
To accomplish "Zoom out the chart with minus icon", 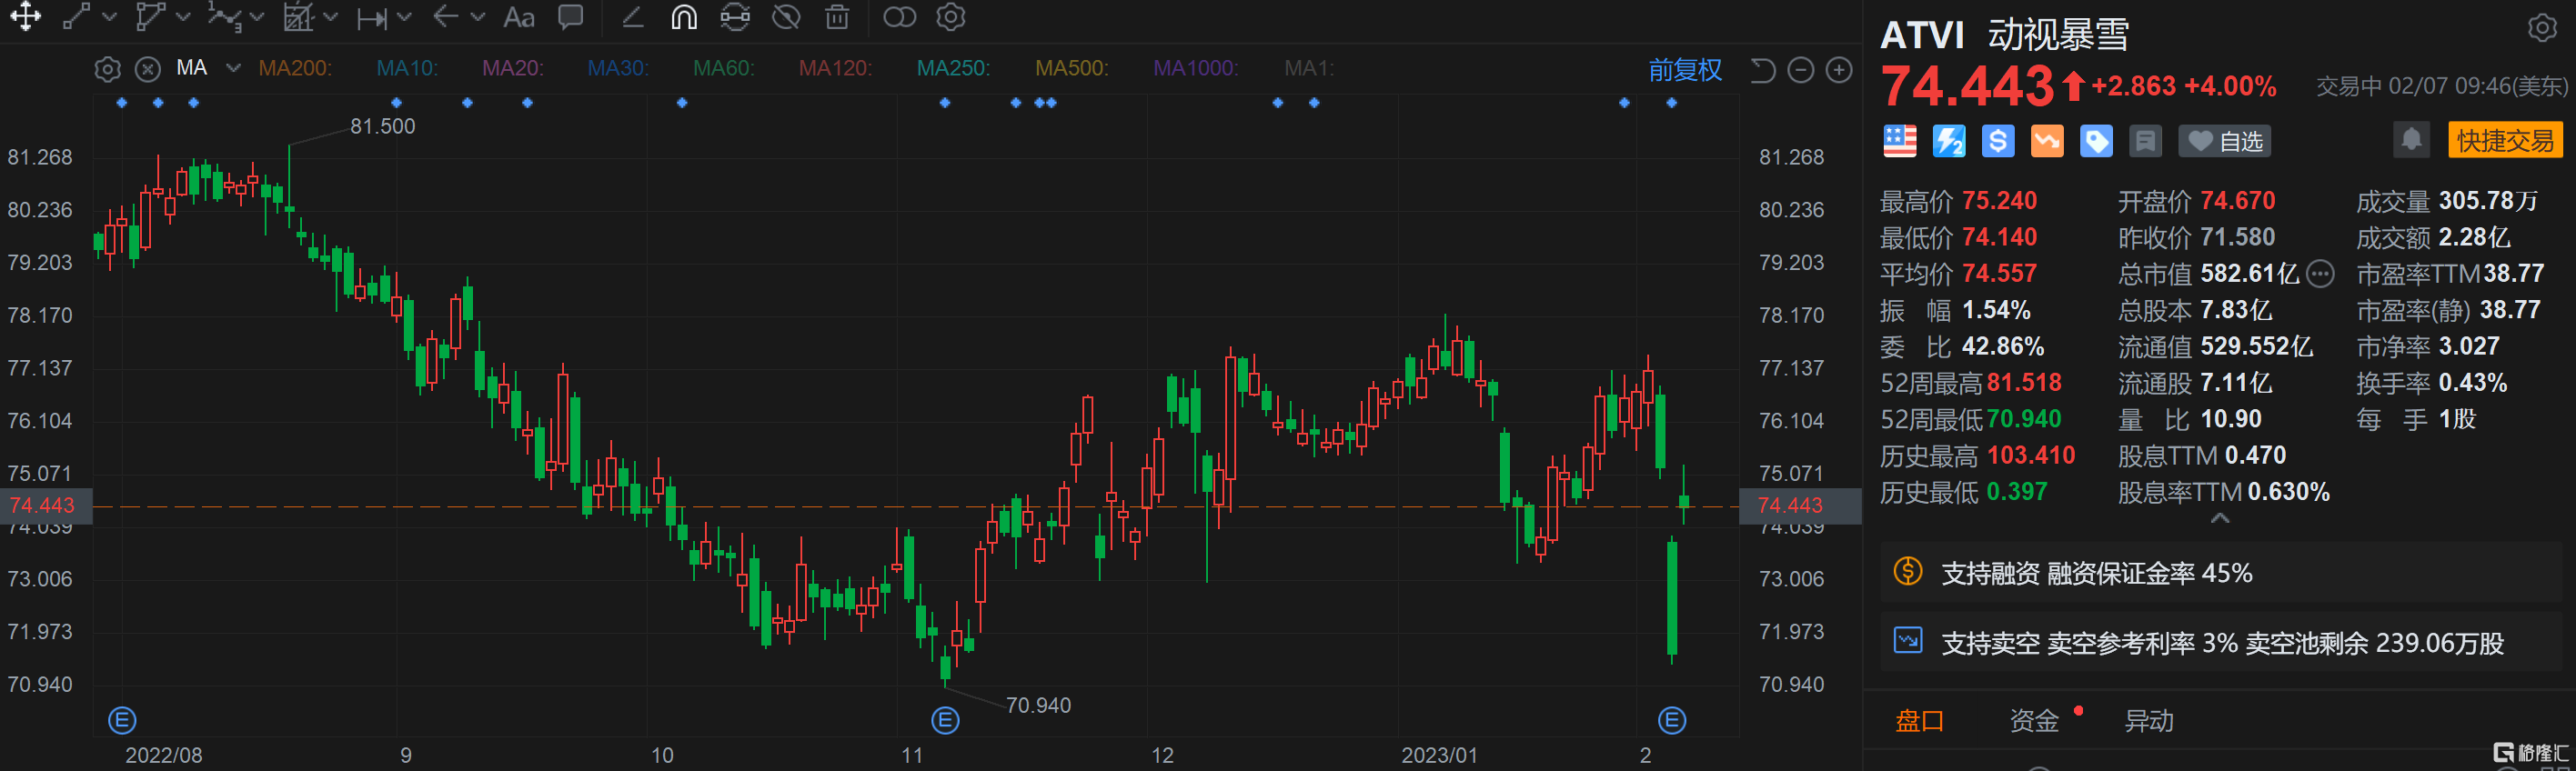I will (x=1801, y=70).
